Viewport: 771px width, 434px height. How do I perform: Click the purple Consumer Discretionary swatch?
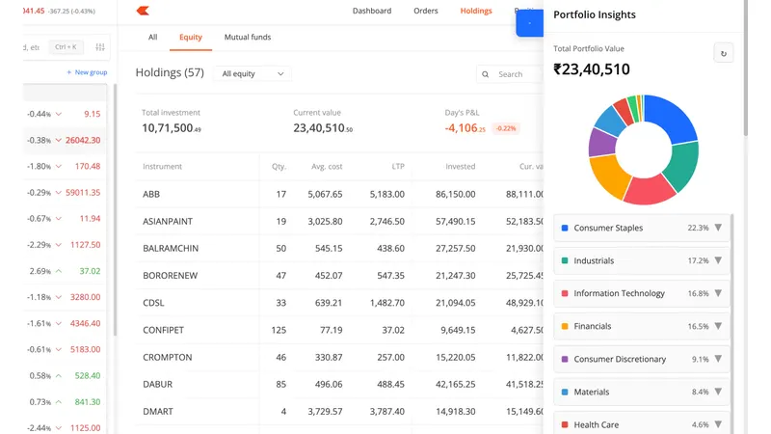coord(565,359)
